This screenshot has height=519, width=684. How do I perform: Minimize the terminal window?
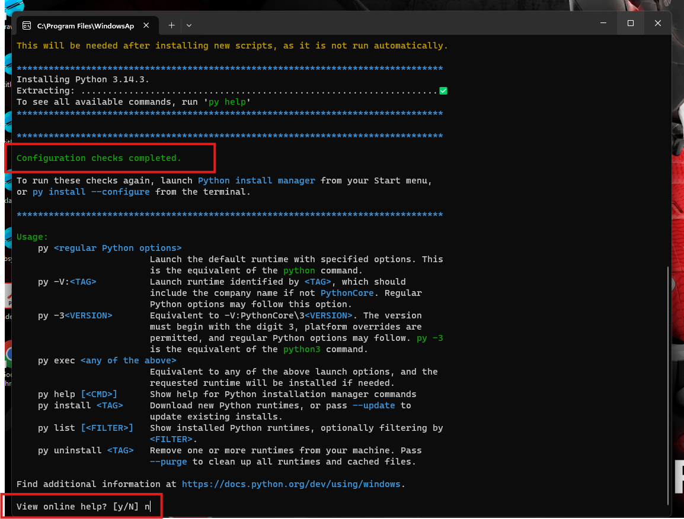tap(603, 23)
